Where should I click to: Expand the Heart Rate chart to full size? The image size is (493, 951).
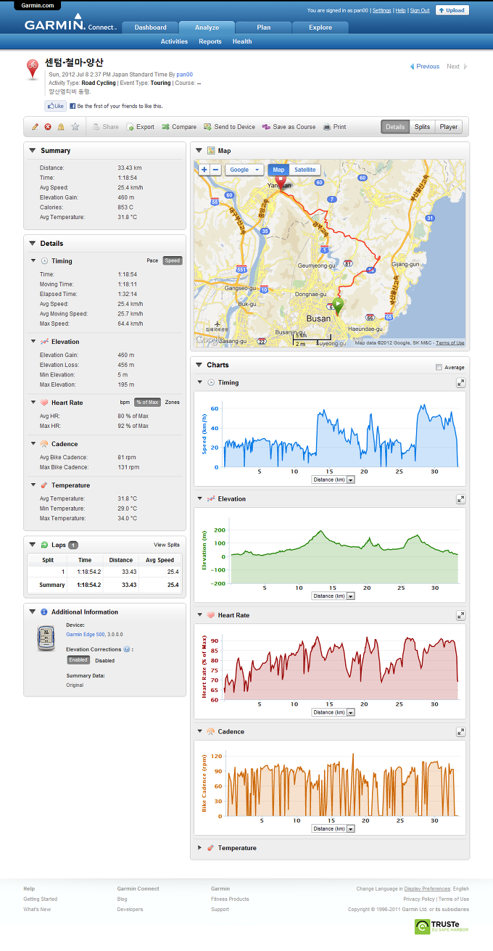click(x=460, y=615)
